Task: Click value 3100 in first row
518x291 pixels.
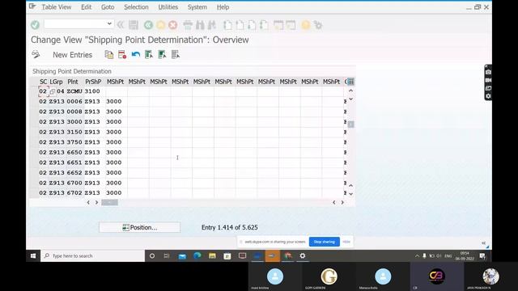Action: pyautogui.click(x=92, y=91)
